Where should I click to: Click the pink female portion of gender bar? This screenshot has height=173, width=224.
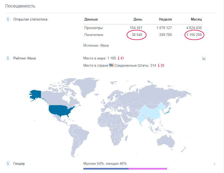click(x=148, y=169)
